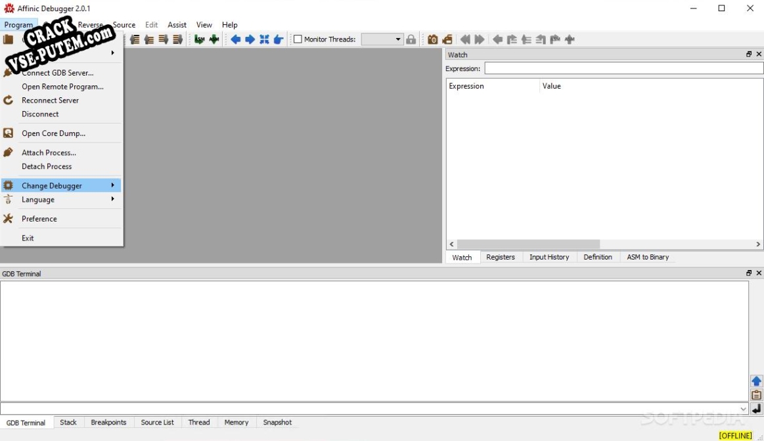Click the blue left arrow icon

tap(236, 39)
